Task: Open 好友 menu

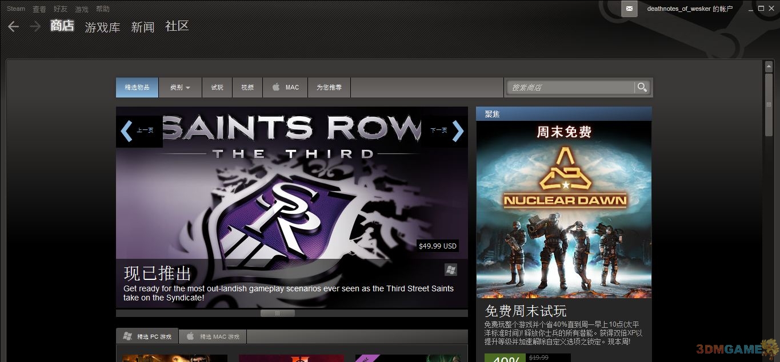Action: 60,9
